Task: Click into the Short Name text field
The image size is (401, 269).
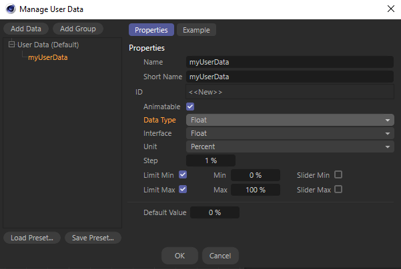Action: pos(290,77)
